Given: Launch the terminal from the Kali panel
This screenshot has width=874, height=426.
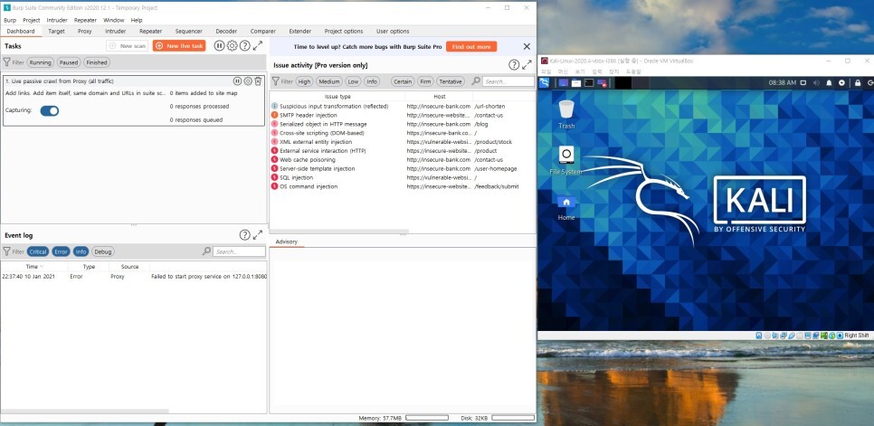Looking at the screenshot, I should point(589,82).
